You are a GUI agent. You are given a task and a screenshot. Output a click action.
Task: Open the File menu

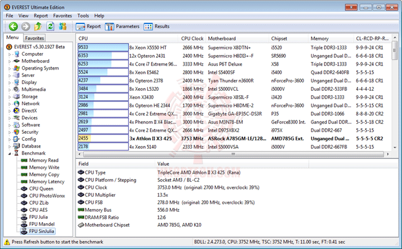tap(9, 16)
